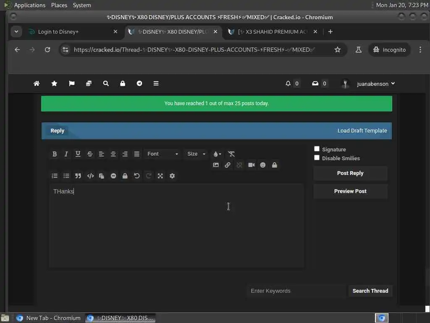Check the Disable Smilies checkbox
Screen dimensions: 430x323
[x=317, y=158]
